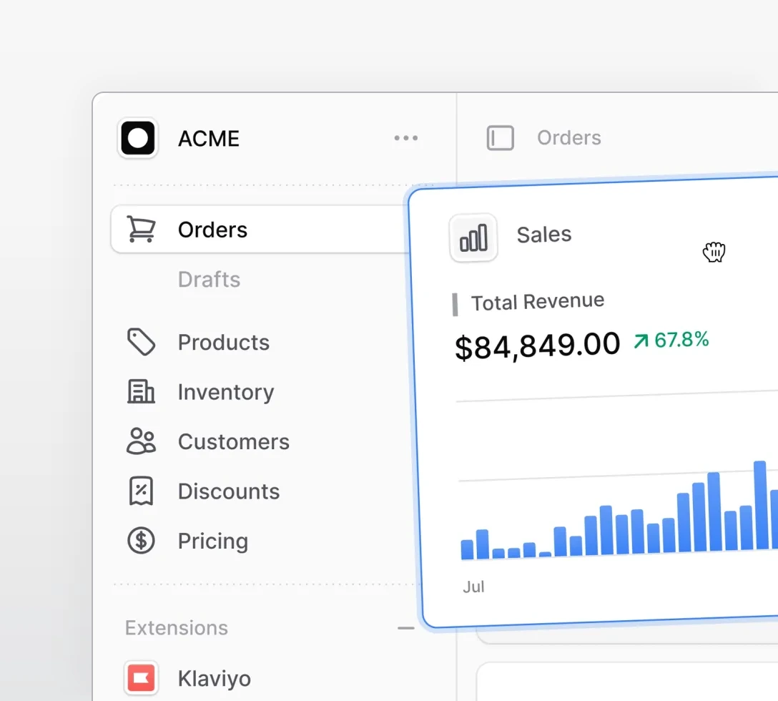The width and height of the screenshot is (778, 701).
Task: Open the Klaviyo extension
Action: (215, 679)
